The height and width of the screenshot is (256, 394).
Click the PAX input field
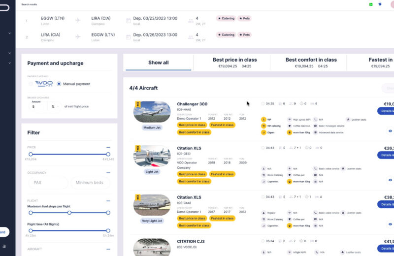pos(48,183)
